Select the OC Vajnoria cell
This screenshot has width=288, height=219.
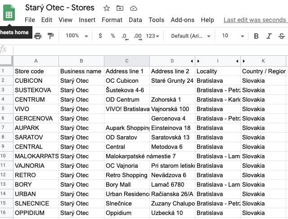pos(127,166)
